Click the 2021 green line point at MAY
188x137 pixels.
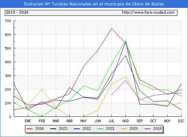coord(83,86)
